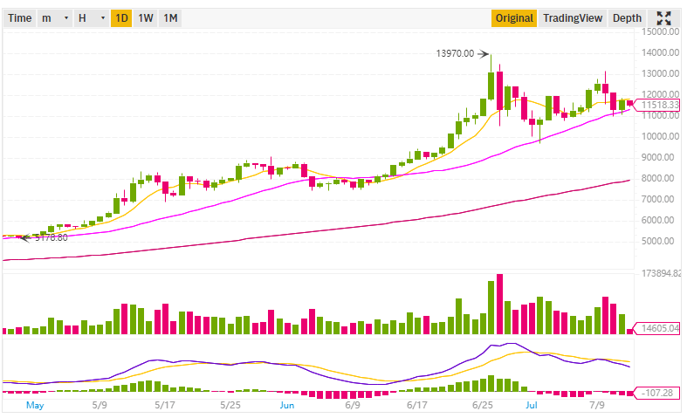
Task: Open the minutes interval dropdown
Action: click(x=55, y=18)
